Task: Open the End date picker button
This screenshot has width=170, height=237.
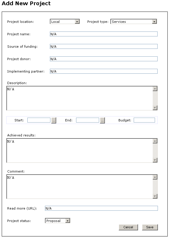Action: [x=102, y=120]
